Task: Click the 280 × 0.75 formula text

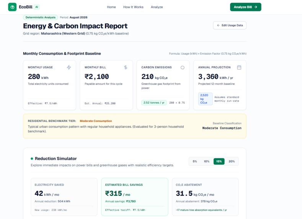Action: (177, 103)
